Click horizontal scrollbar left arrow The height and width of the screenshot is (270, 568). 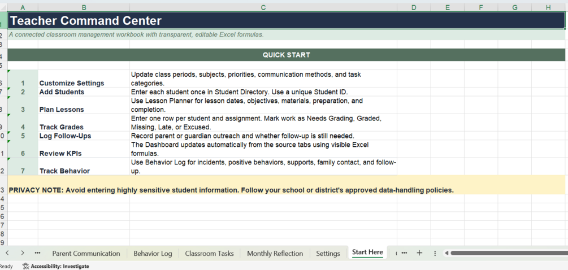click(x=446, y=253)
